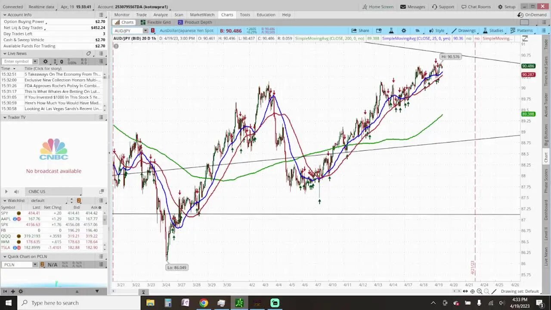
Task: Click the red clipboard link icon beside symbol
Action: [x=153, y=31]
